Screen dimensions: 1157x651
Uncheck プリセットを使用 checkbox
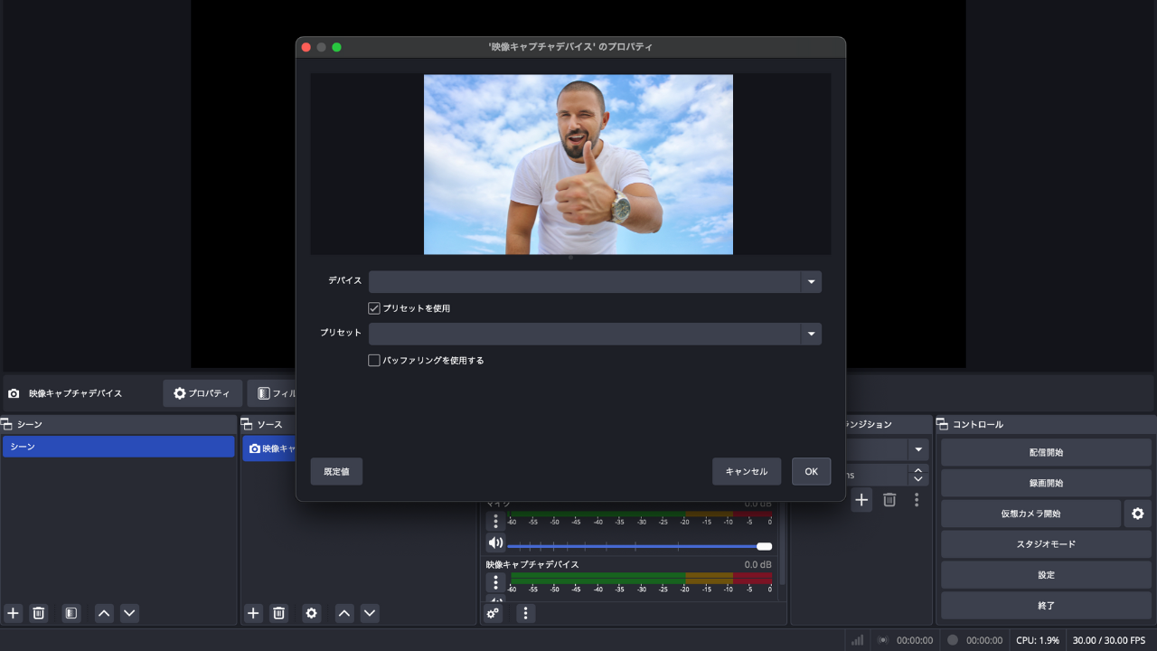(x=374, y=308)
